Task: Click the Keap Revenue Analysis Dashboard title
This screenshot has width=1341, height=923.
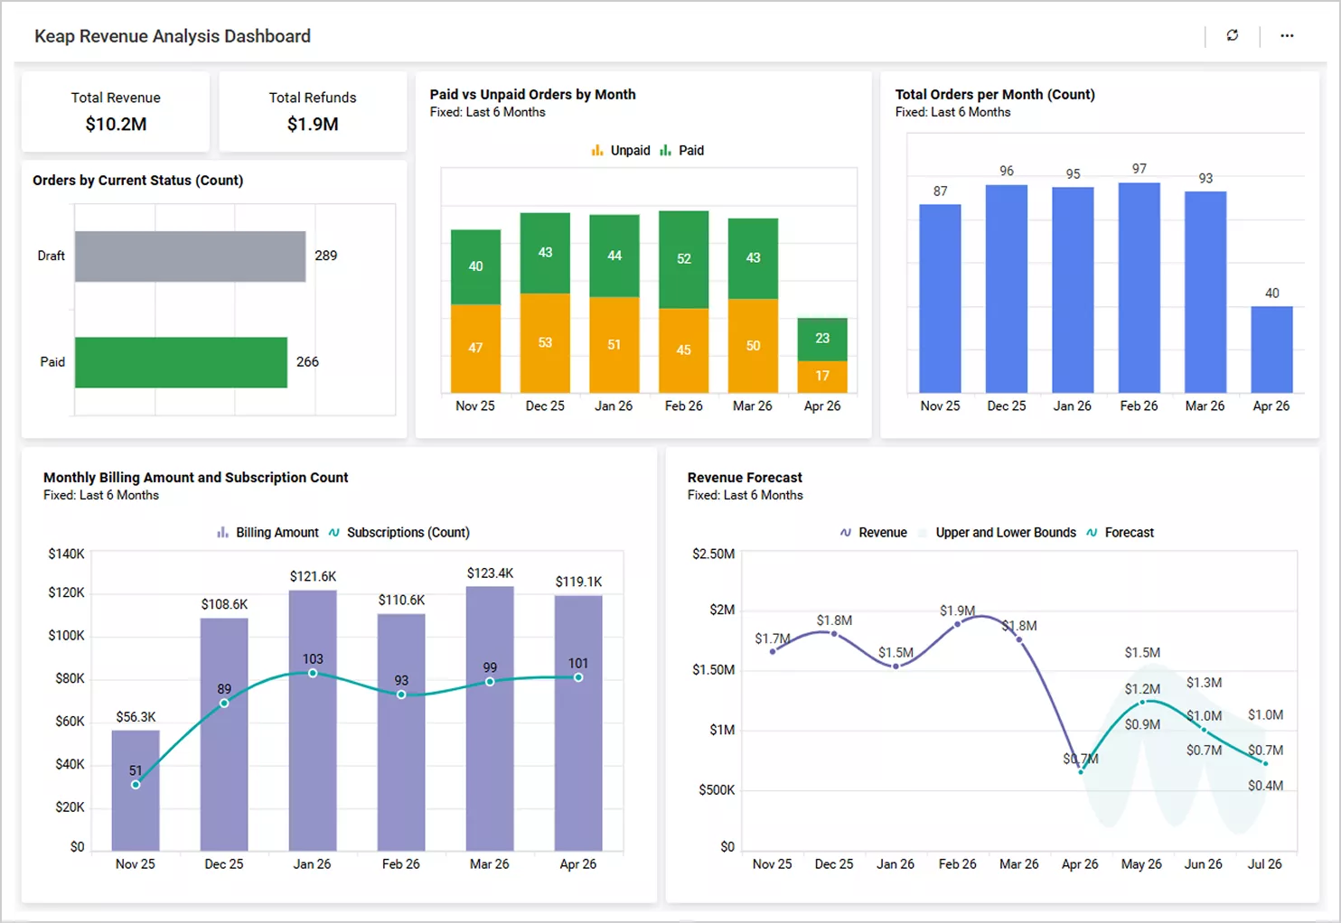Action: (x=173, y=36)
